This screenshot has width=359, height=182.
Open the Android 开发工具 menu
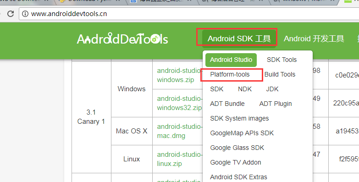pyautogui.click(x=314, y=39)
